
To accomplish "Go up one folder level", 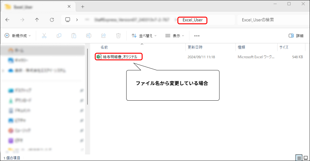I will point(37,20).
